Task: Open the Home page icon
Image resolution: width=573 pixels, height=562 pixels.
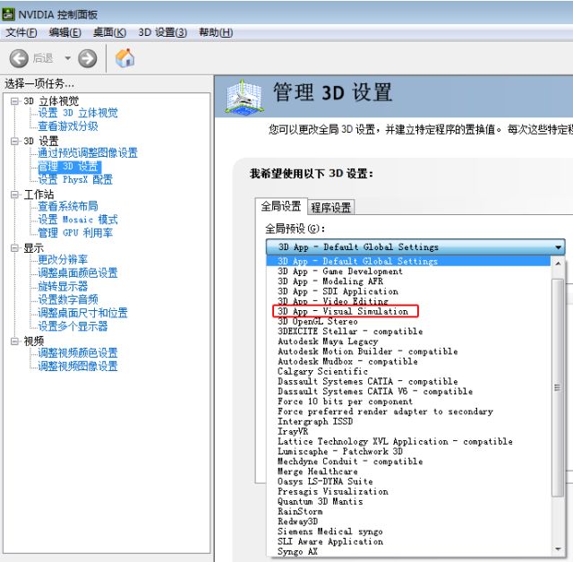Action: click(x=124, y=58)
